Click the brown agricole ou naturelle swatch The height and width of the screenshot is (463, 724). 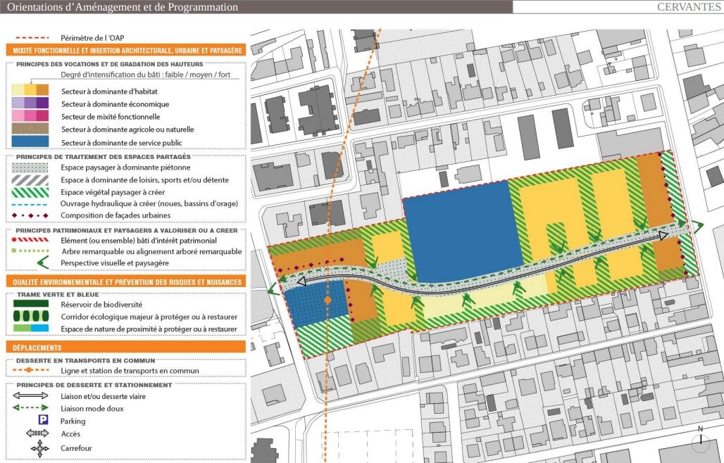point(30,128)
